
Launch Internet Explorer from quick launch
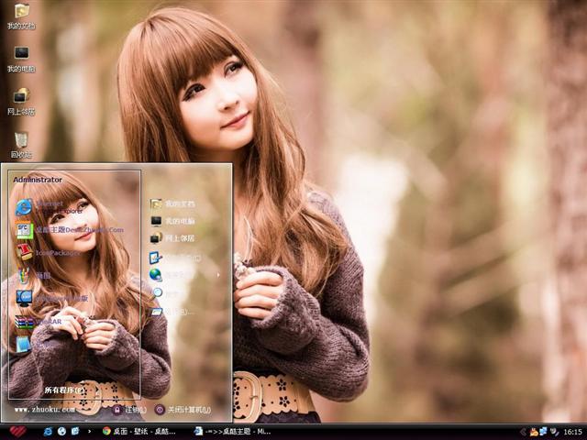[x=49, y=432]
